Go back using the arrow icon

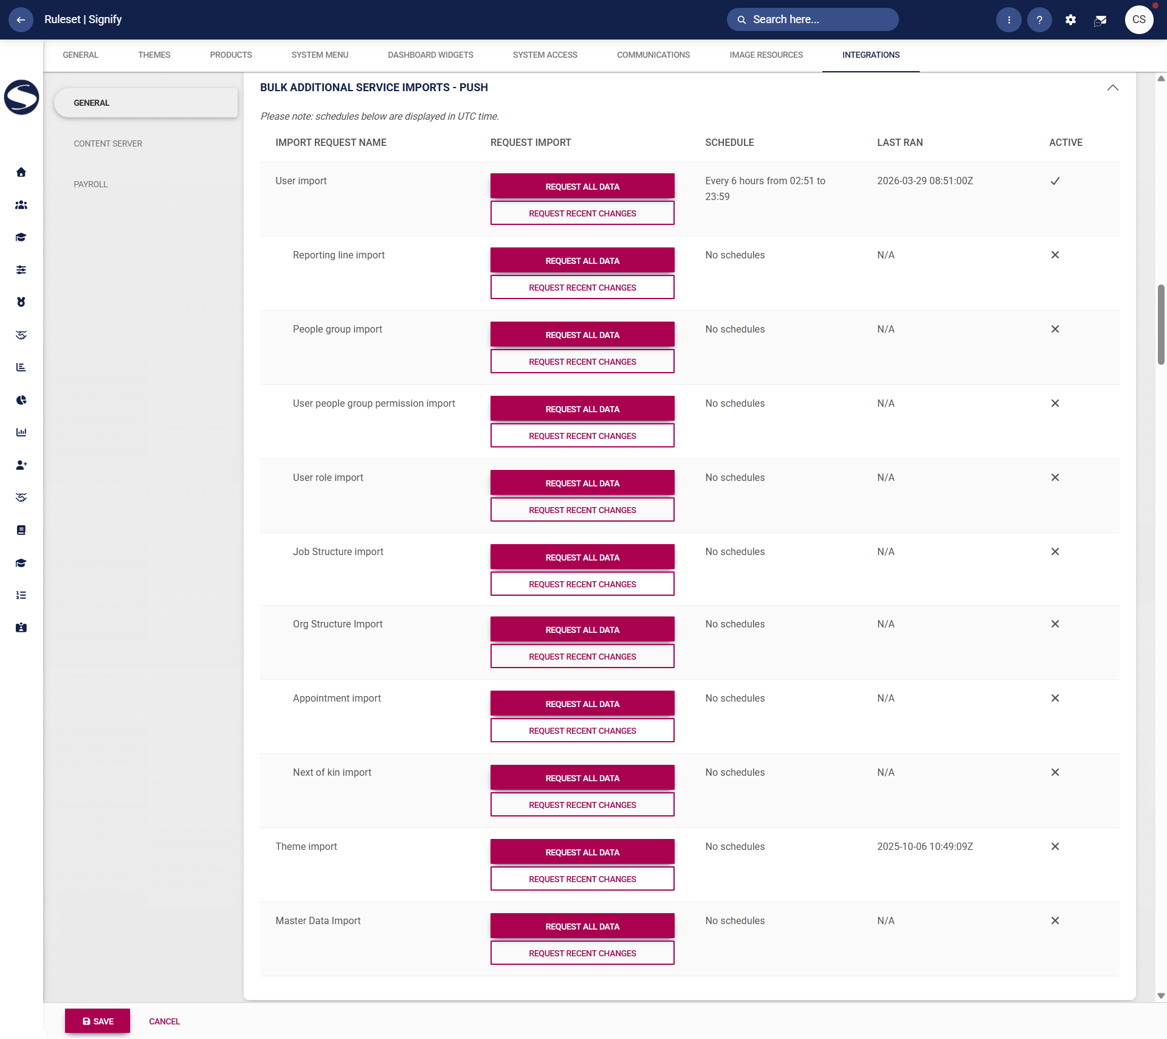(21, 20)
